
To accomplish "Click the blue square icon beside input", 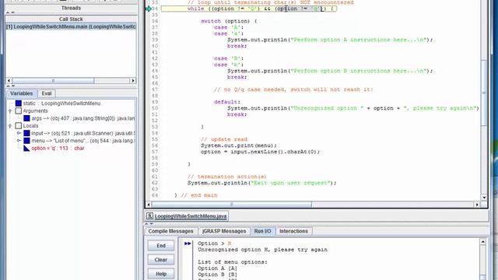I will pos(26,133).
